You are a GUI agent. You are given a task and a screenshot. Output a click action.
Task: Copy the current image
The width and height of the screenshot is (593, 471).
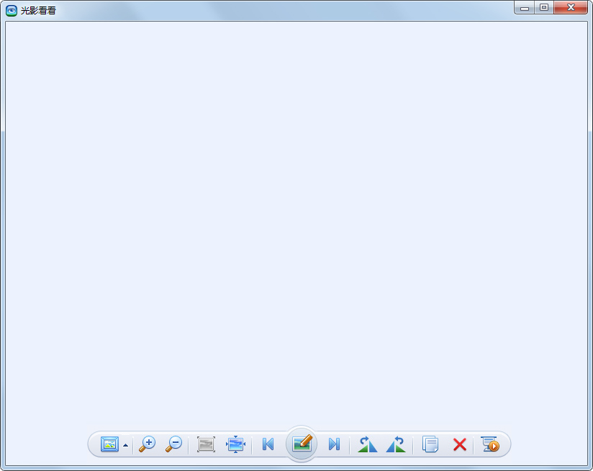430,444
